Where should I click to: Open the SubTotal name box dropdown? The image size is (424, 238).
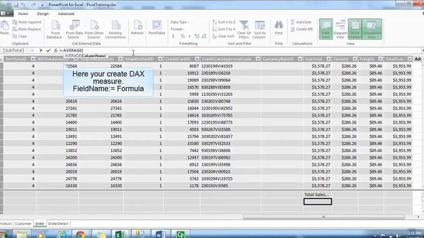[x=32, y=50]
